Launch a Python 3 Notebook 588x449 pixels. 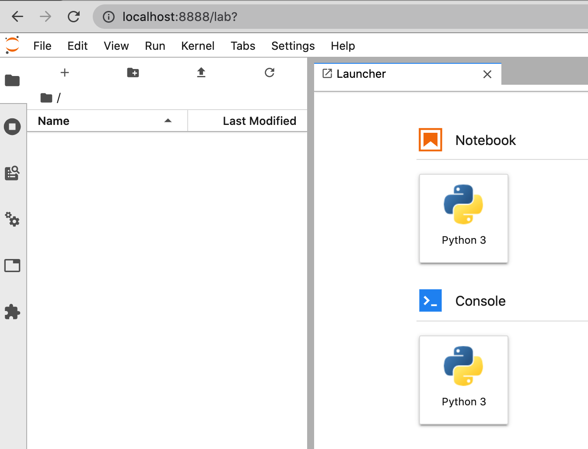[x=463, y=218]
